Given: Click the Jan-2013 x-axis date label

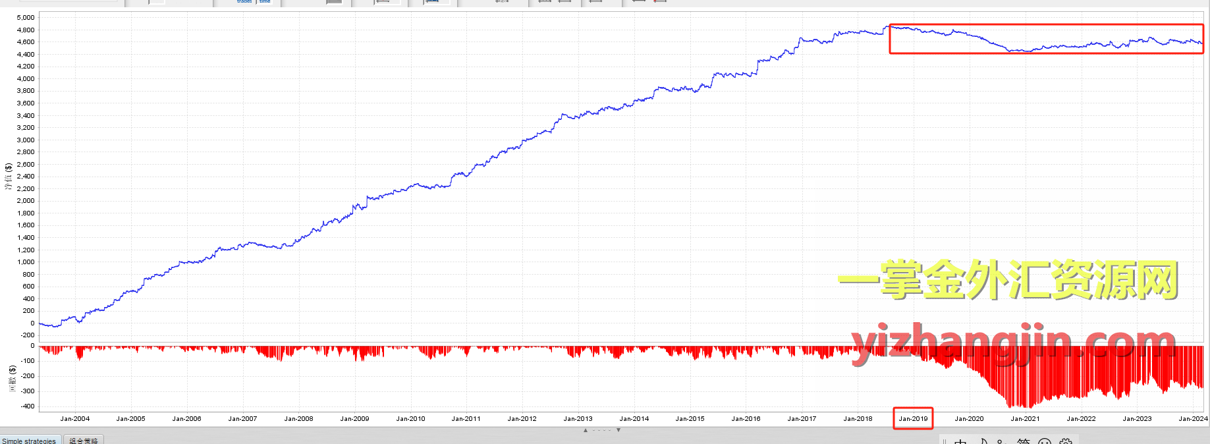Looking at the screenshot, I should click(578, 419).
